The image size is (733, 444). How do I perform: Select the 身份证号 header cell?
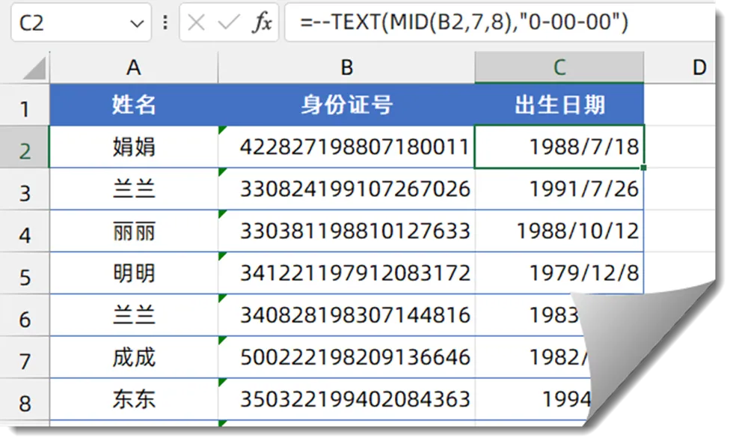click(x=346, y=106)
